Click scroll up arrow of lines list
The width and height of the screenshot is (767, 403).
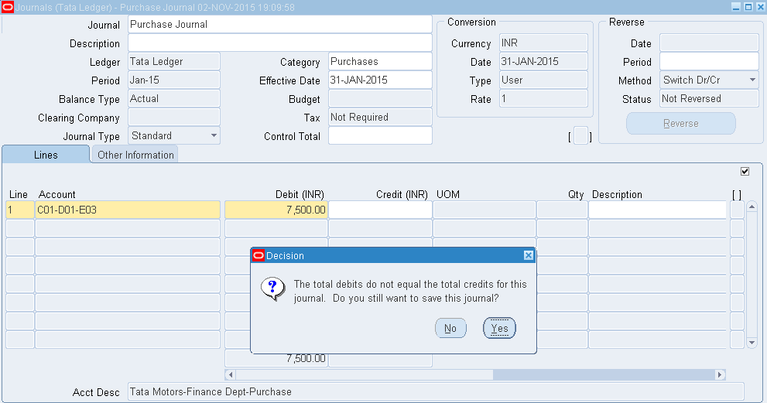(751, 209)
